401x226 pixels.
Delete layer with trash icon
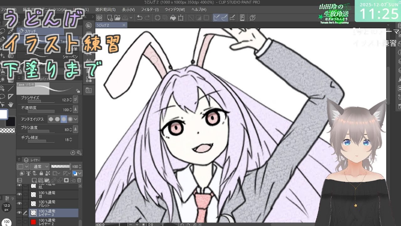point(79,180)
